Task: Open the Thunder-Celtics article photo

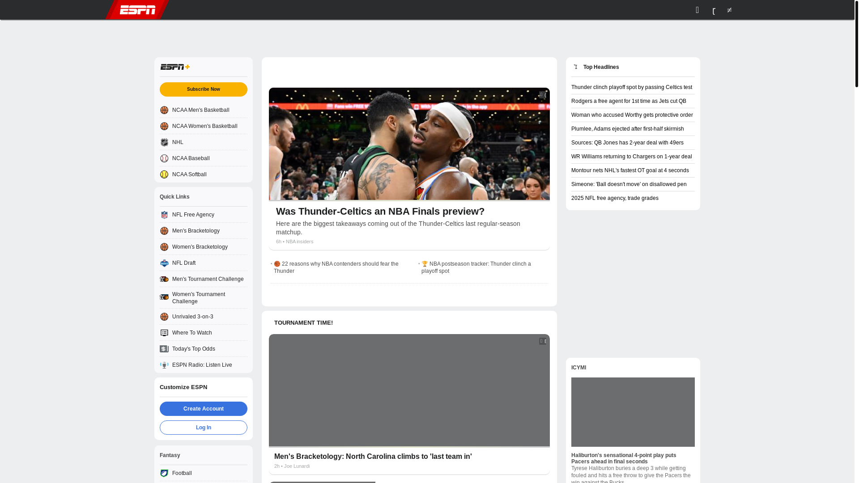Action: click(409, 144)
